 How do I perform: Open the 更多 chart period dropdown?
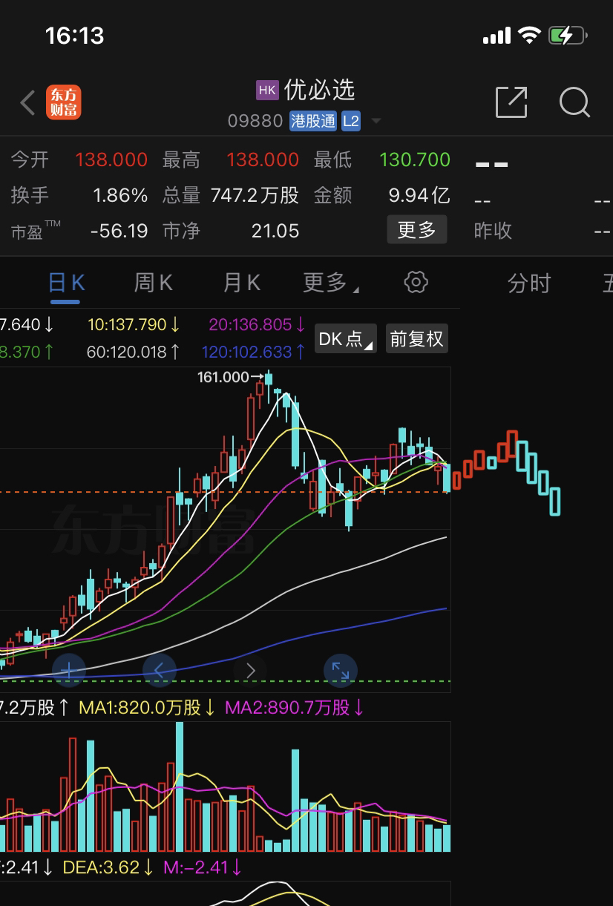[331, 283]
